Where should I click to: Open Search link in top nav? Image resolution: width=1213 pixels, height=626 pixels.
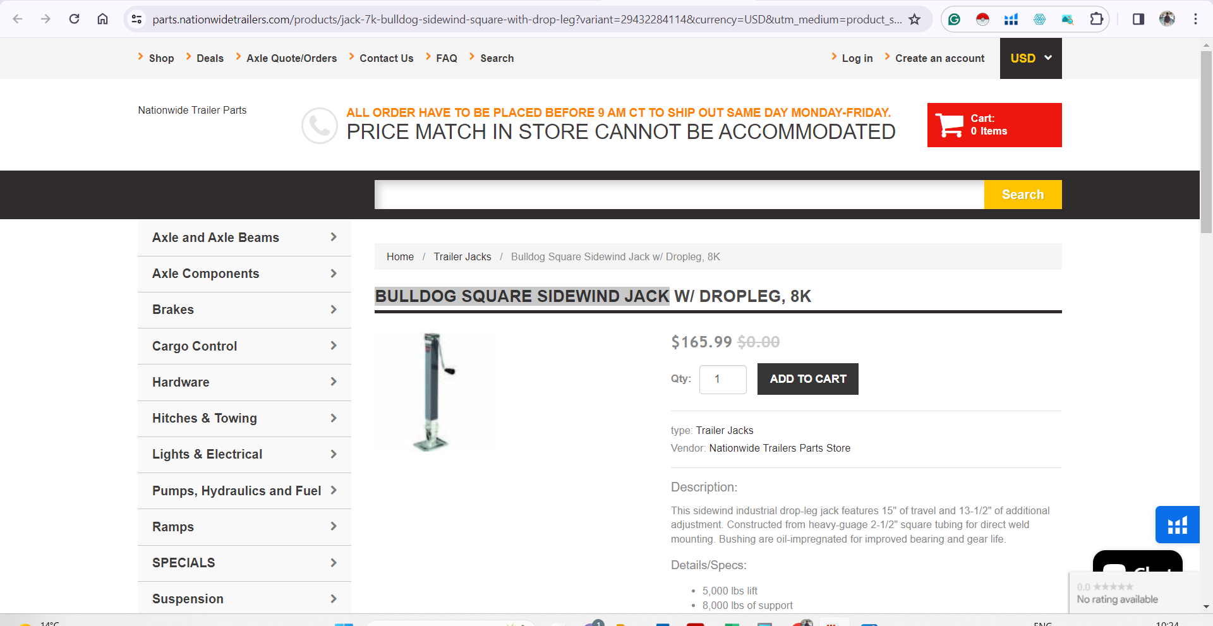tap(497, 58)
